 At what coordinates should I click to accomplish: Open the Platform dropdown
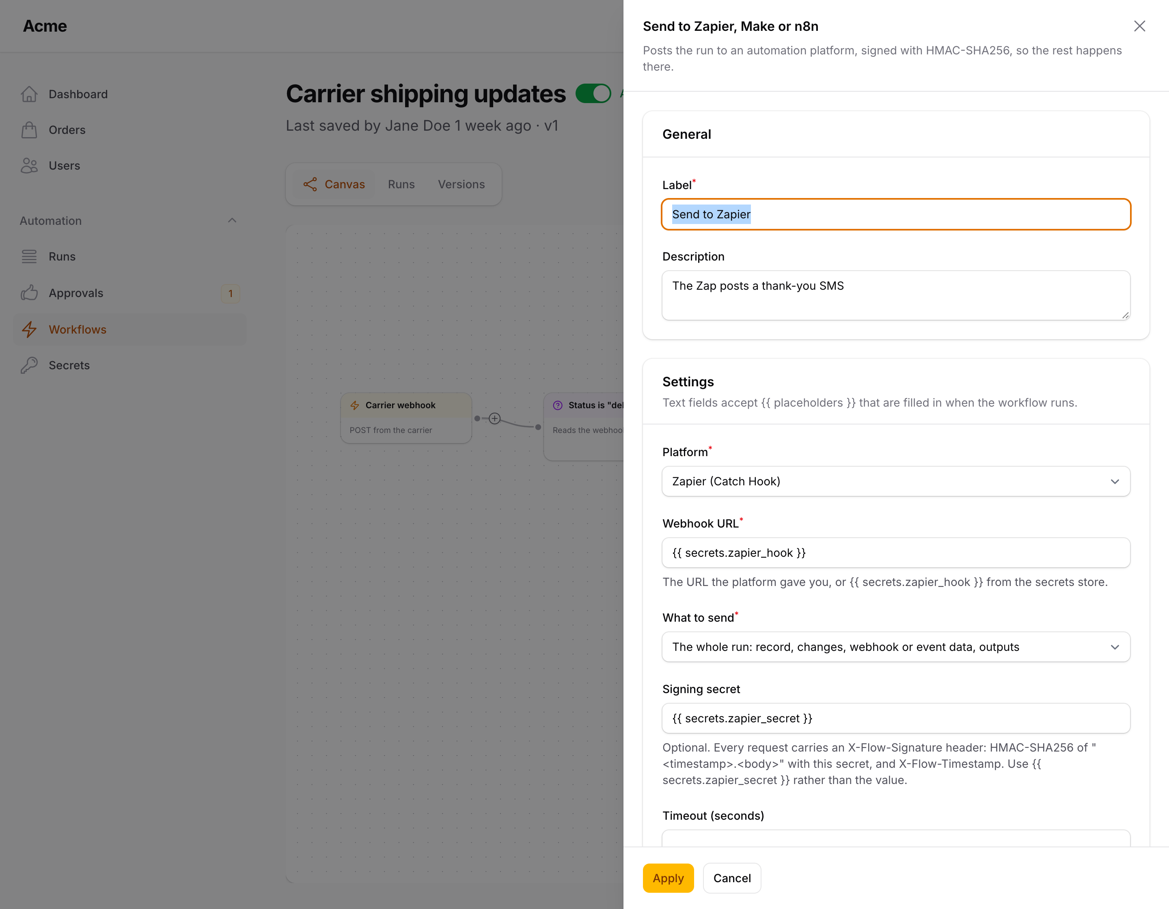coord(896,482)
